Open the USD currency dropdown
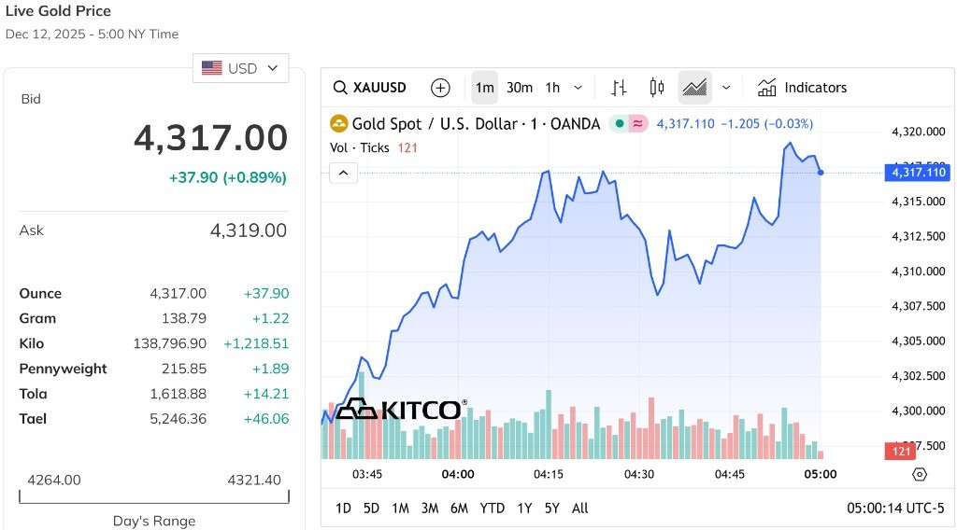Viewport: 957px width, 530px height. click(x=240, y=68)
